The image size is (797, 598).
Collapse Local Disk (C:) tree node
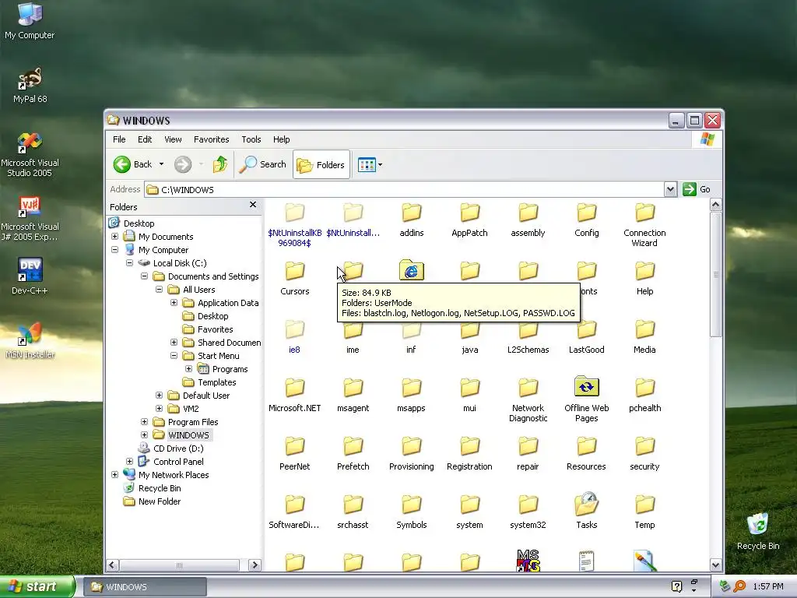(x=130, y=263)
